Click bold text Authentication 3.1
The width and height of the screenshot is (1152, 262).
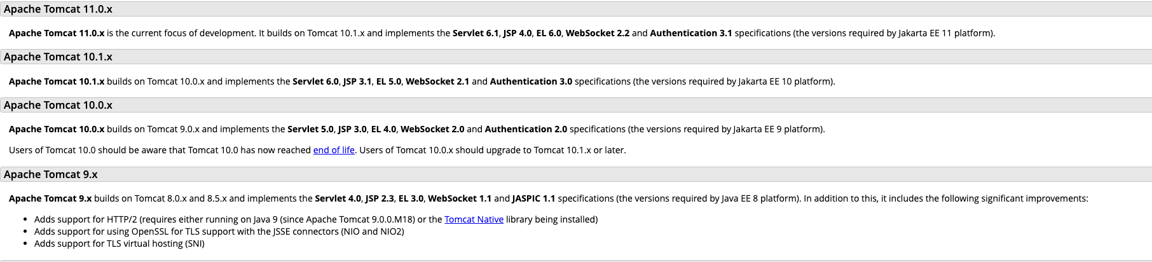point(691,33)
